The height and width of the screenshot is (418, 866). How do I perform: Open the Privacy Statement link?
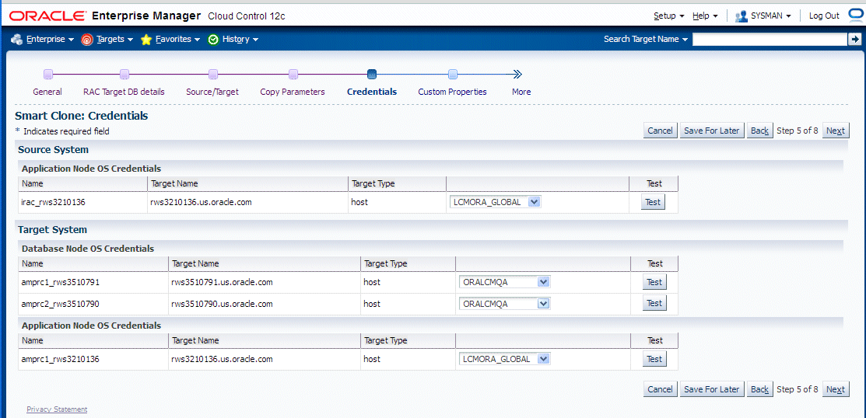click(x=57, y=409)
